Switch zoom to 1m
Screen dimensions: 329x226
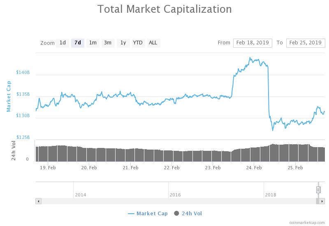93,43
